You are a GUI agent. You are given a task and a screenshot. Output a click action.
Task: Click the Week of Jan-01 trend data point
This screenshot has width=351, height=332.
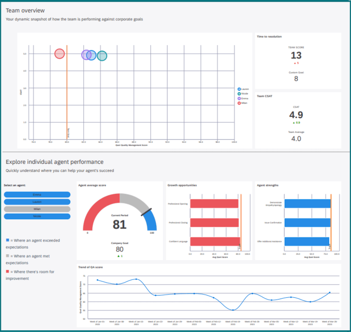coord(97,280)
